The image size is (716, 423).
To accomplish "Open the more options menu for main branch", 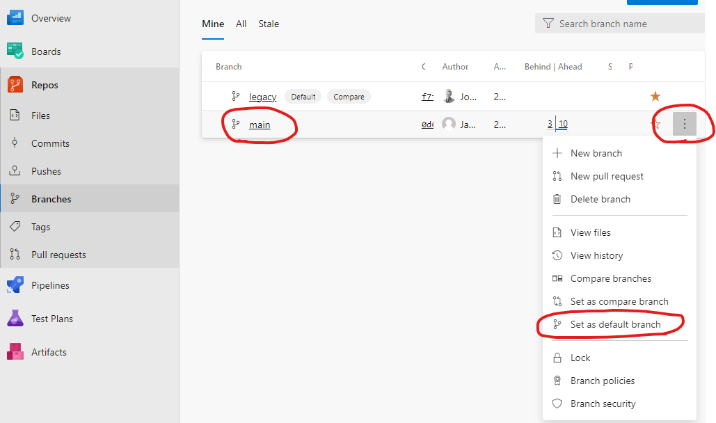I will tap(685, 124).
